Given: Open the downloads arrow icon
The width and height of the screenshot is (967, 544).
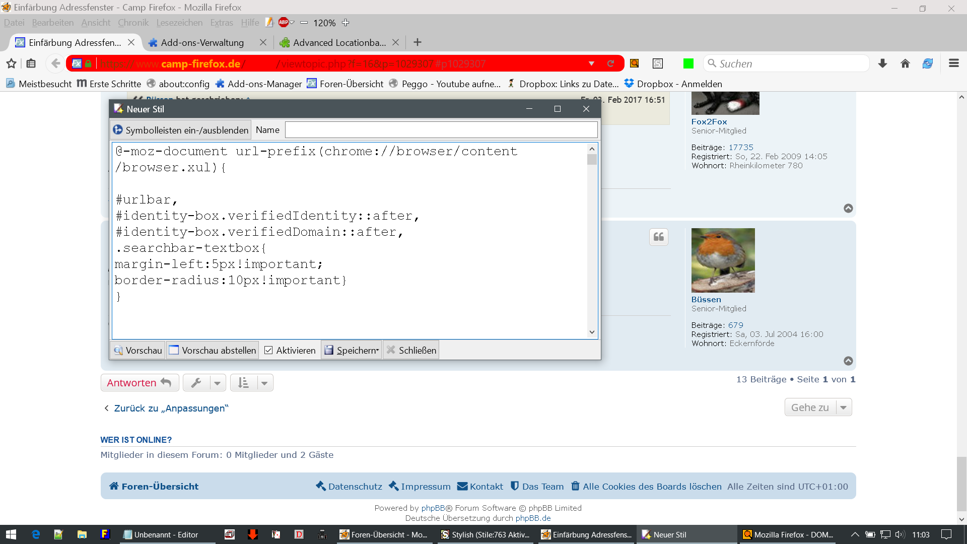Looking at the screenshot, I should pos(882,63).
